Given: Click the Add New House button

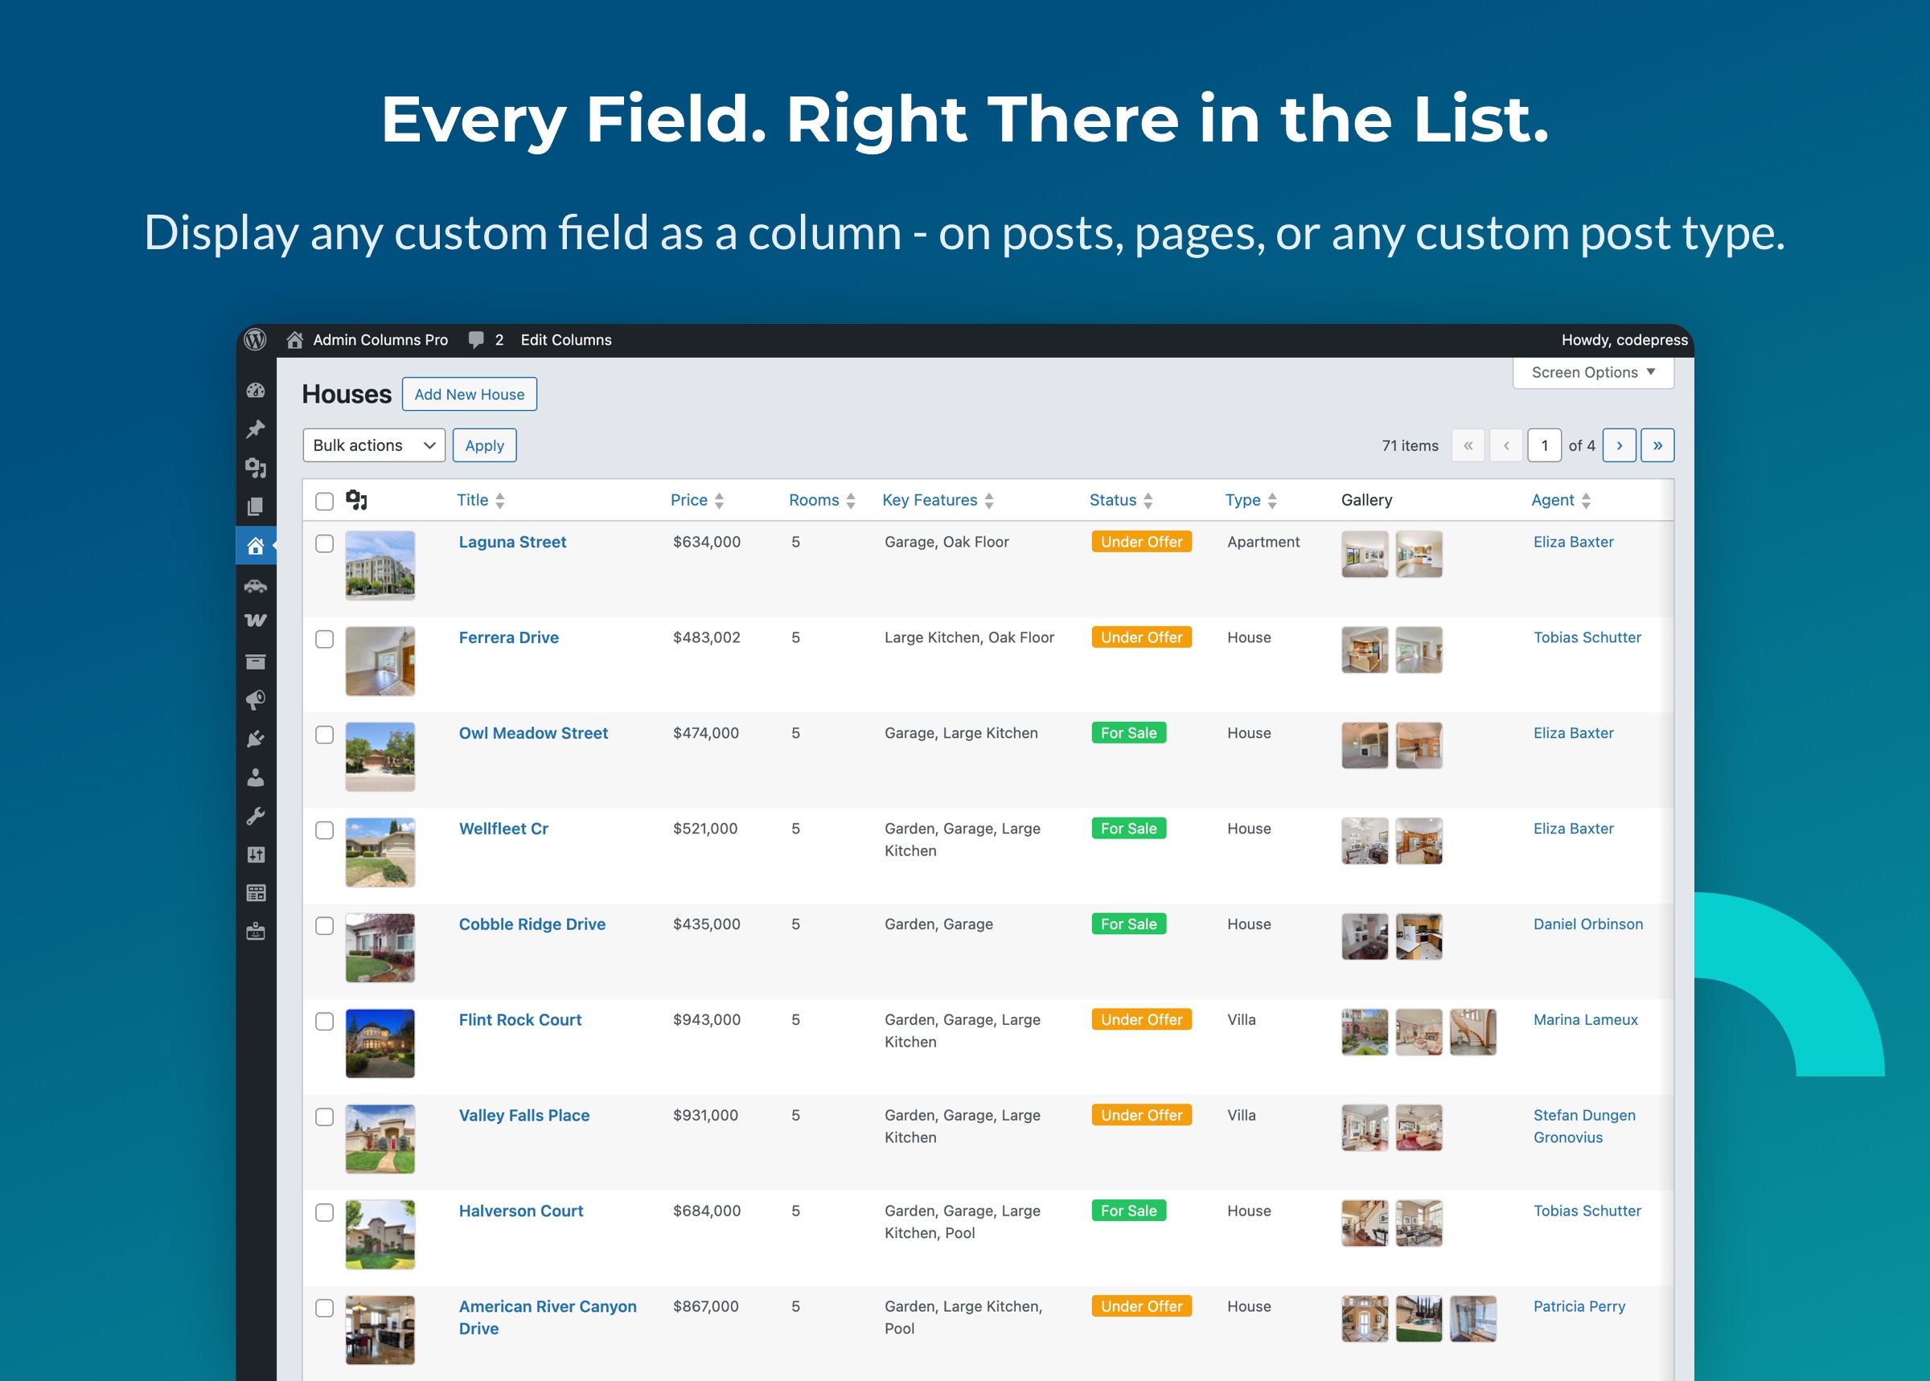Looking at the screenshot, I should pos(469,394).
